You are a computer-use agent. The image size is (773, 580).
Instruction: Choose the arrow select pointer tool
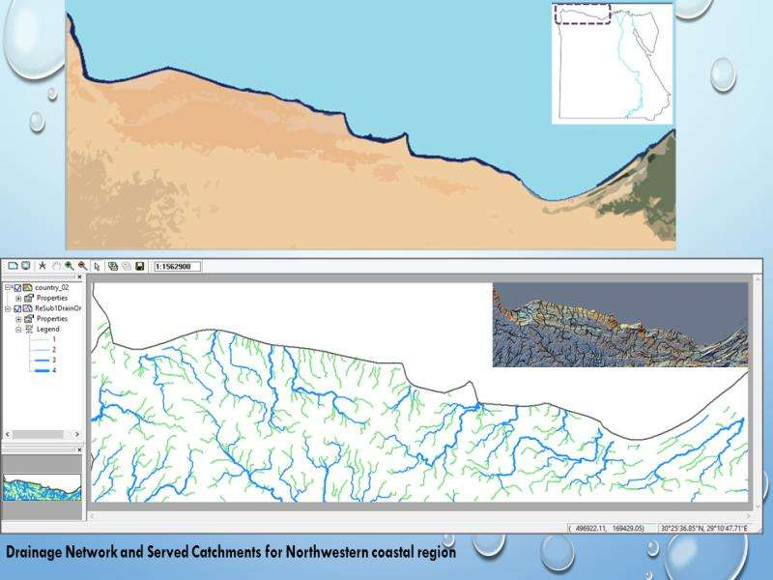[x=98, y=266]
